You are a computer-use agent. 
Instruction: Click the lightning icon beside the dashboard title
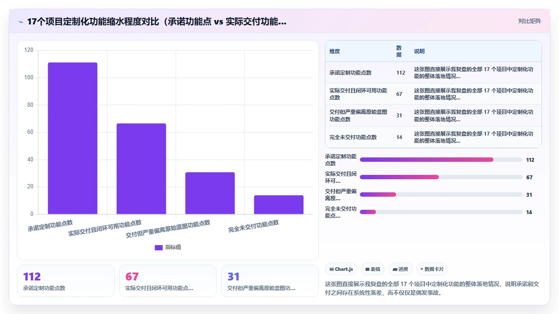tap(21, 22)
